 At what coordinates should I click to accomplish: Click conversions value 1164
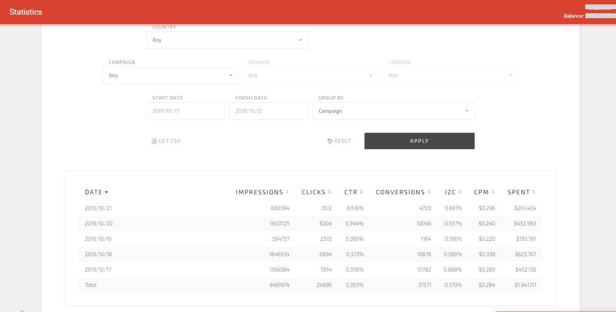tap(425, 239)
